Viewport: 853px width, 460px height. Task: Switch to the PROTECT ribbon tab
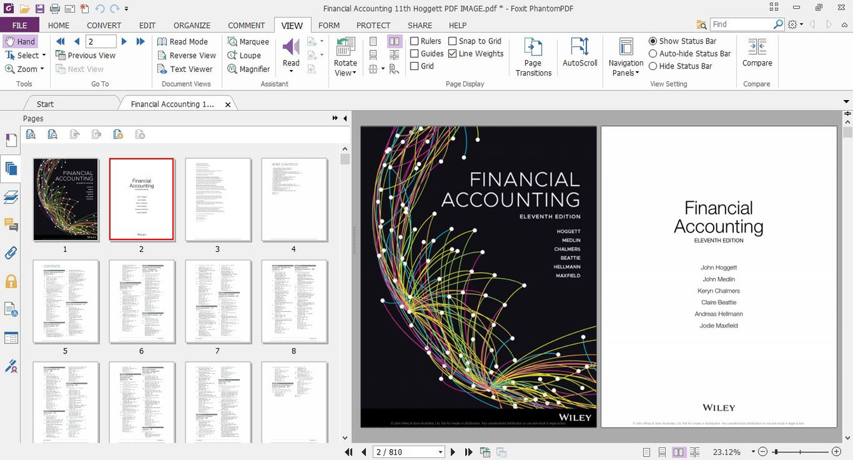[373, 25]
